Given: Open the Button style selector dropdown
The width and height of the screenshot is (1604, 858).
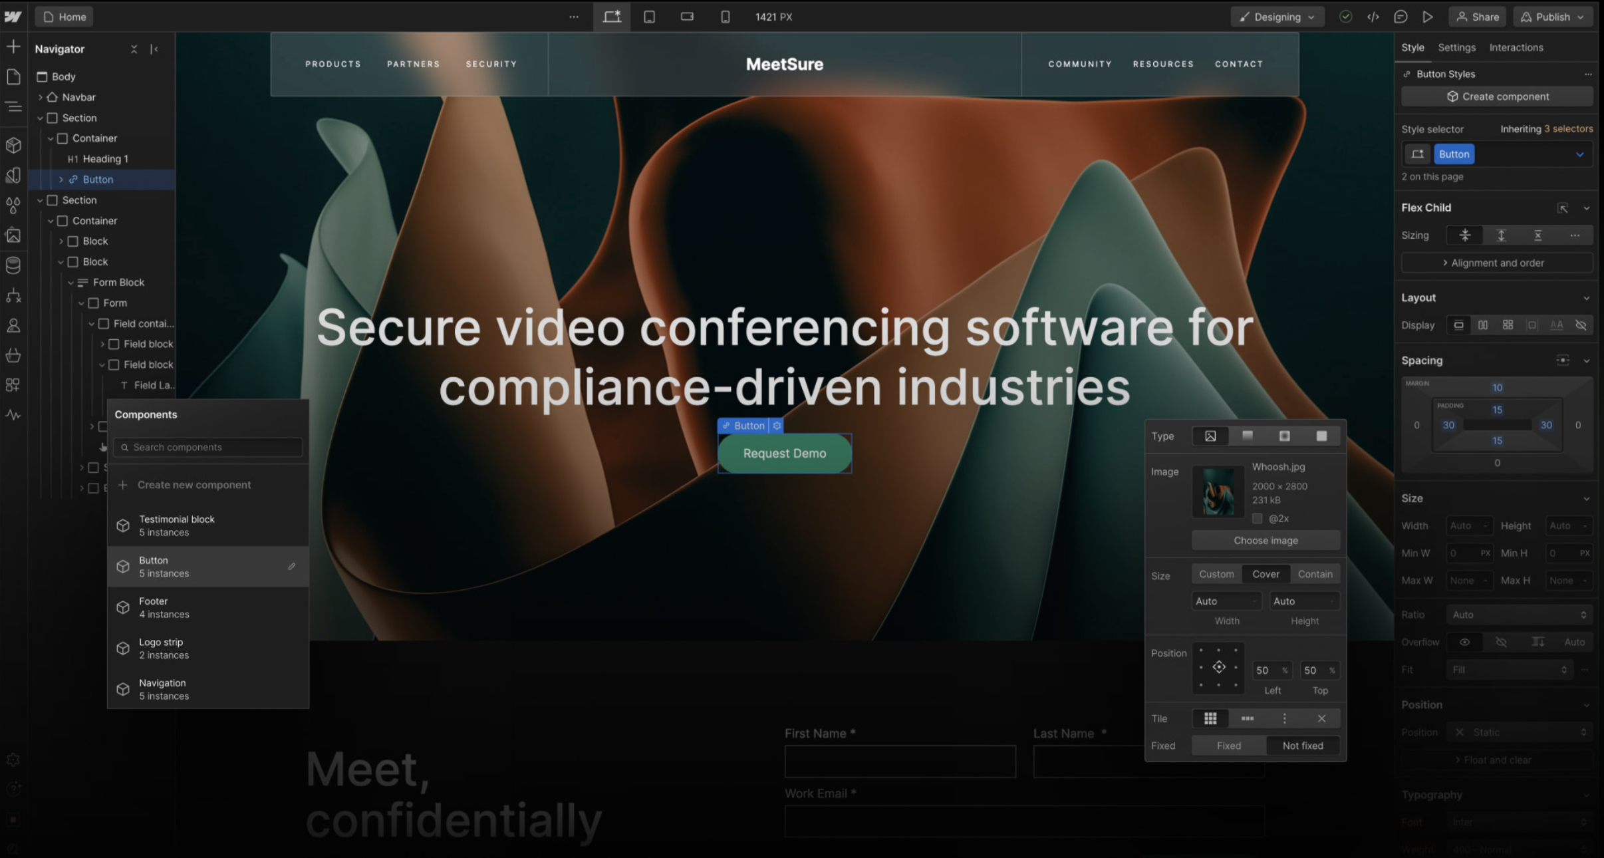Looking at the screenshot, I should (1579, 154).
